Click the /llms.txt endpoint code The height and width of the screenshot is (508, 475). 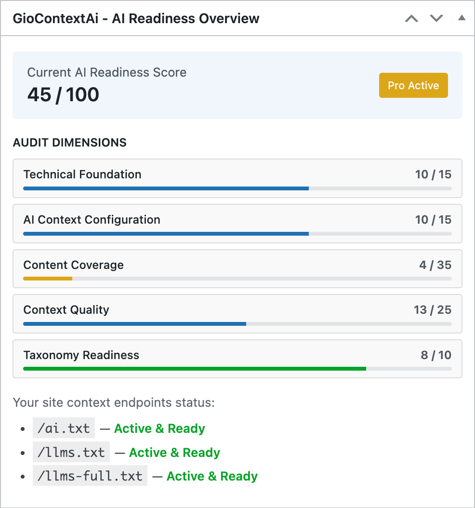point(71,452)
